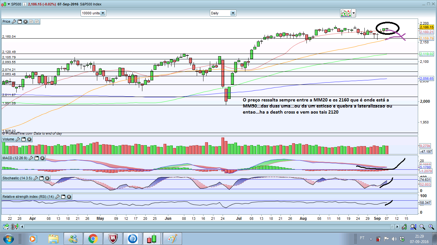Click the Price panel label
Viewport: 437px width, 245px height.
pos(6,22)
